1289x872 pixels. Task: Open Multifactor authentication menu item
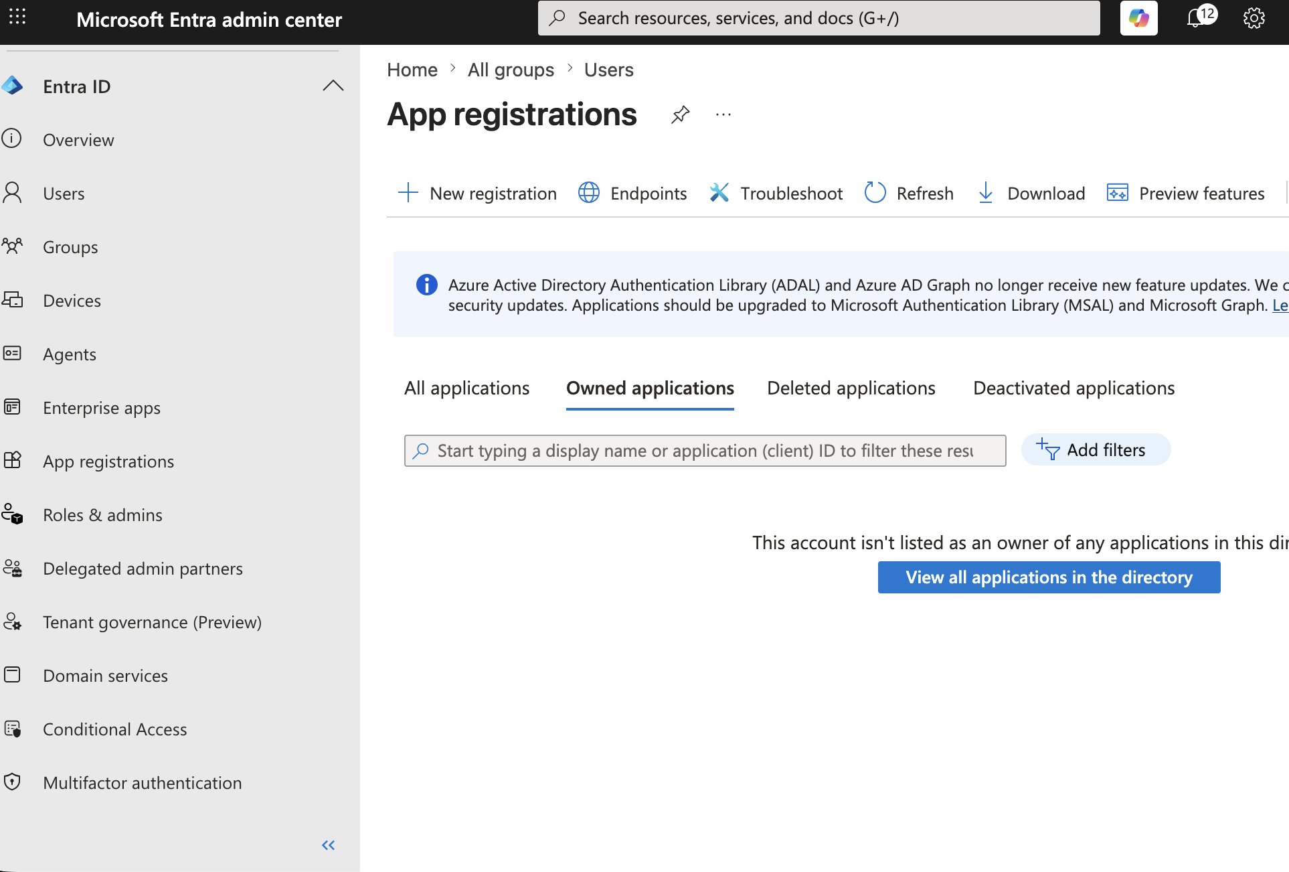click(142, 783)
